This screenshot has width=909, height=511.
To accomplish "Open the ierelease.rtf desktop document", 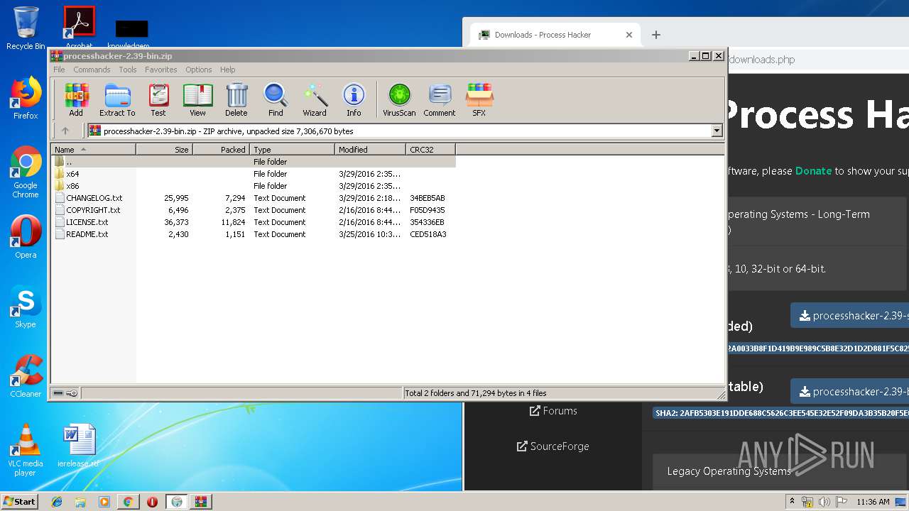I will [78, 446].
